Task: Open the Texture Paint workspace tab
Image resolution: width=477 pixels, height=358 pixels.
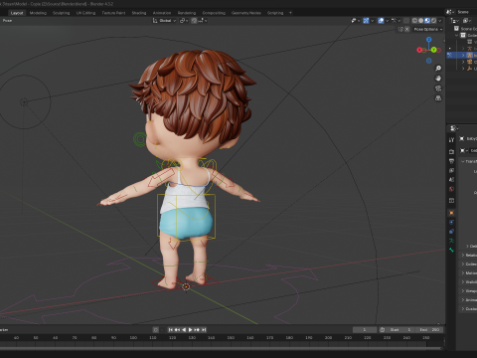Action: (x=113, y=13)
